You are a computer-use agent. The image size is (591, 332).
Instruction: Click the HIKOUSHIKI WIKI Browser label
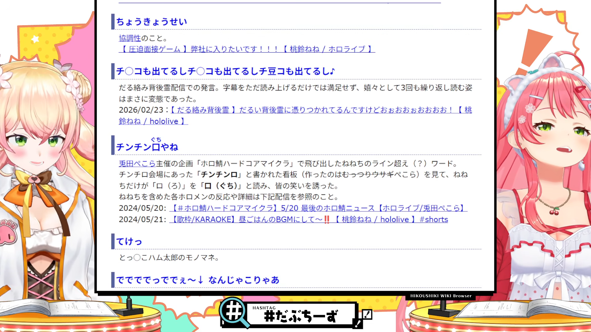(x=441, y=296)
